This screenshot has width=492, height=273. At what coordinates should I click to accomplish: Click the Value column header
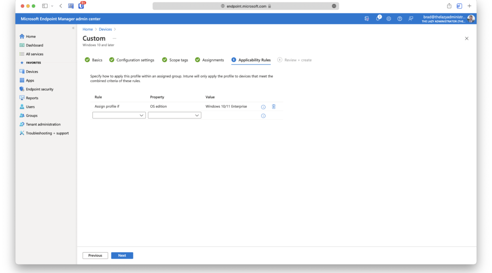[x=210, y=97]
